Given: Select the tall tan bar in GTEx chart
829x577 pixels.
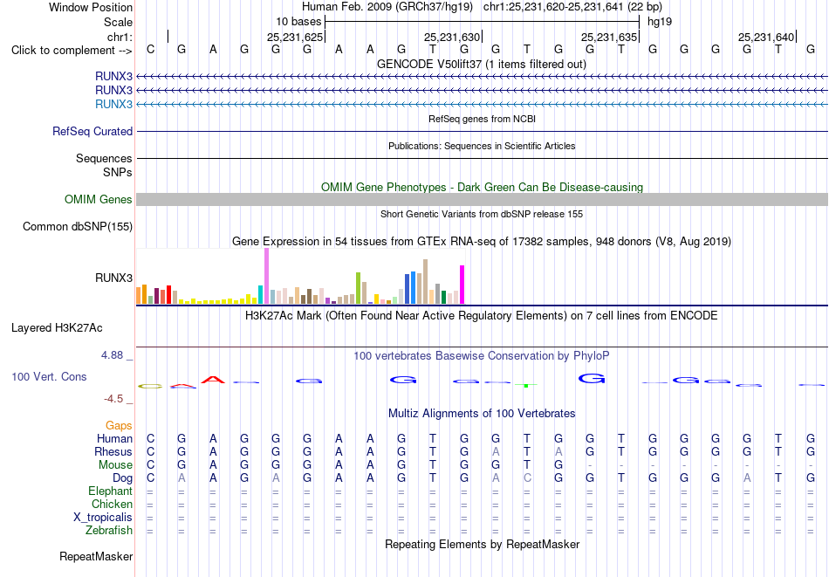Looking at the screenshot, I should pos(426,281).
